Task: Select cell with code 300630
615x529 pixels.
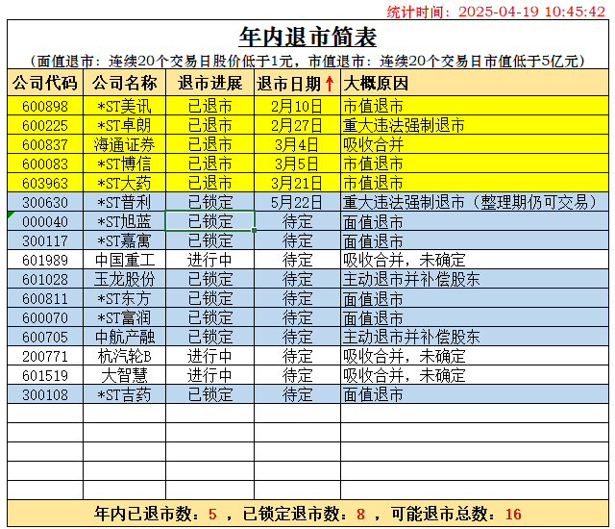Action: click(45, 202)
